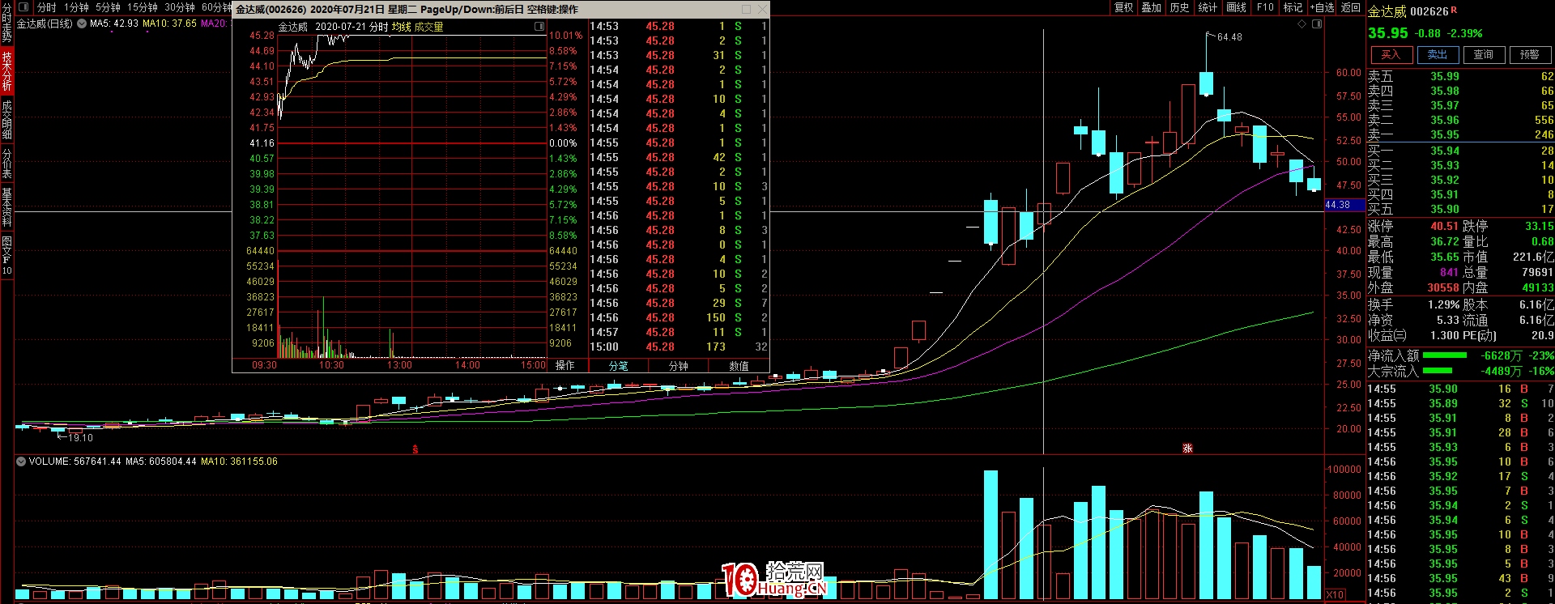Select the 分钟 tab in the popup
The width and height of the screenshot is (1555, 604).
click(679, 366)
